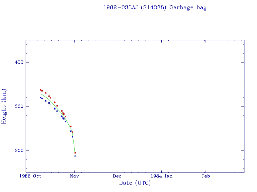257x192 pixels.
Task: Select the "1984 Jan" date axis label
Action: point(161,176)
